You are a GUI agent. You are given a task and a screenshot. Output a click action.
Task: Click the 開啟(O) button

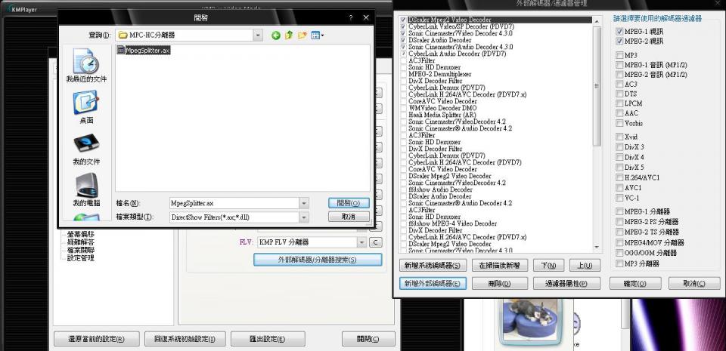click(x=349, y=203)
